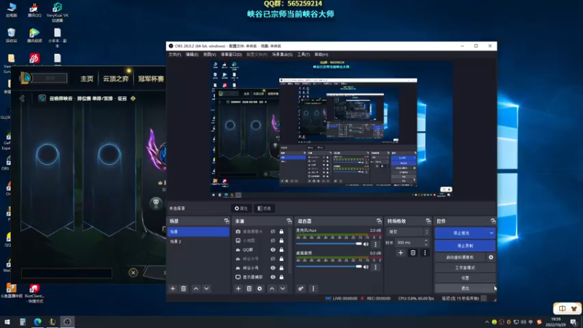Viewport: 583px width, 328px height.
Task: Hide the 峡谷小号 source
Action: click(x=273, y=268)
